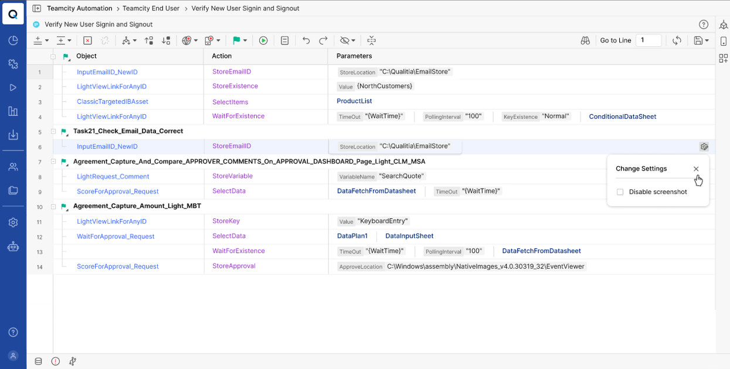Open the database icon in status bar

coord(39,361)
